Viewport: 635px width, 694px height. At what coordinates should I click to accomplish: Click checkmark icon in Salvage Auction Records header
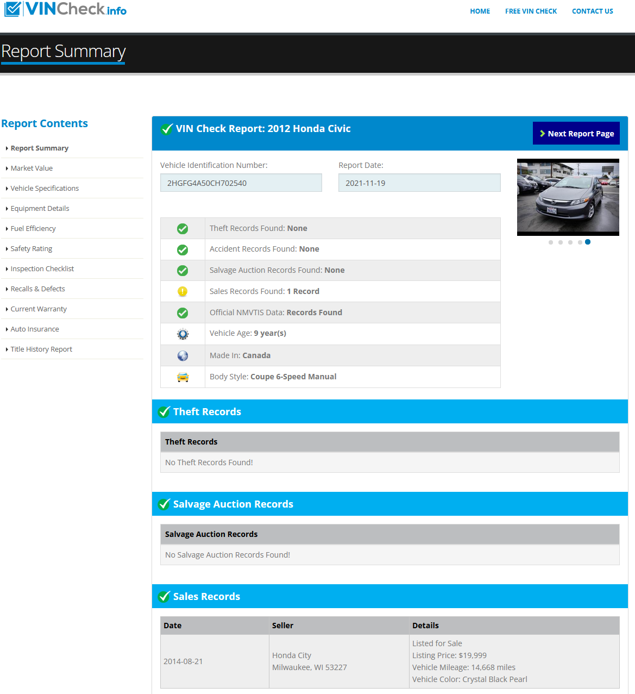pos(164,504)
